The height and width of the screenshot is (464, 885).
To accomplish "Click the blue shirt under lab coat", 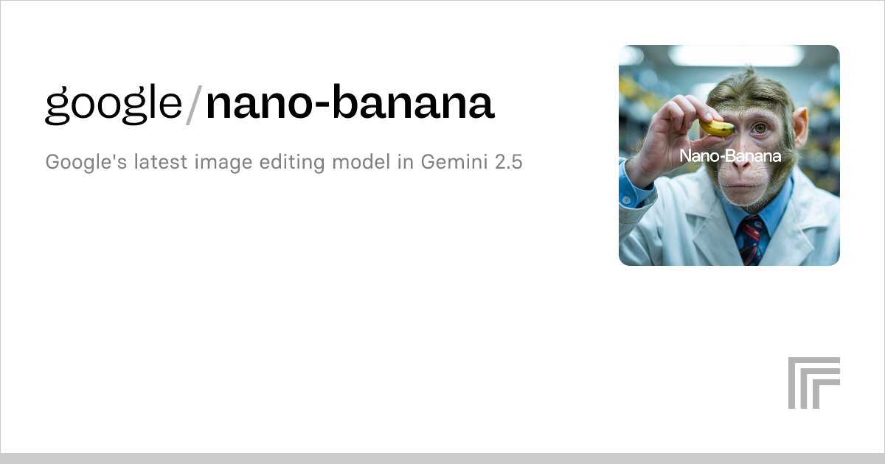I will (x=774, y=214).
